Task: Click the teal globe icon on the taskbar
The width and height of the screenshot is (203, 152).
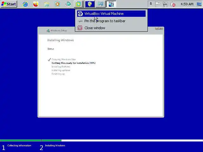Action: point(68,4)
